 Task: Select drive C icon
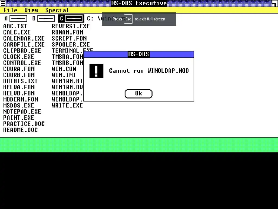click(x=71, y=19)
